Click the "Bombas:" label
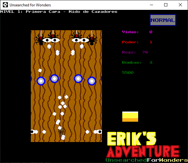This screenshot has height=163, width=188. point(132,63)
